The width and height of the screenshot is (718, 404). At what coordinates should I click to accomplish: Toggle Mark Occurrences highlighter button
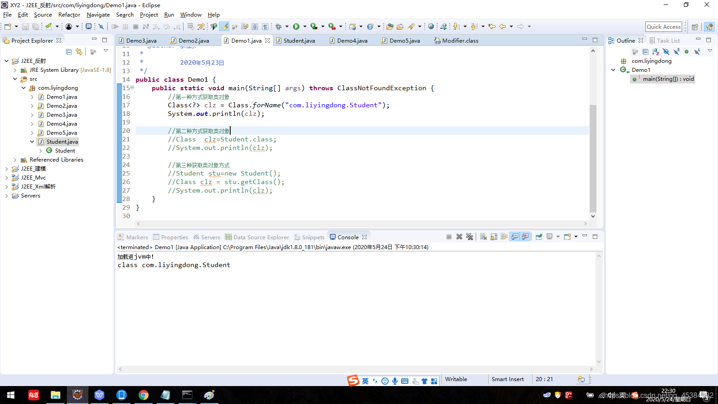(224, 26)
